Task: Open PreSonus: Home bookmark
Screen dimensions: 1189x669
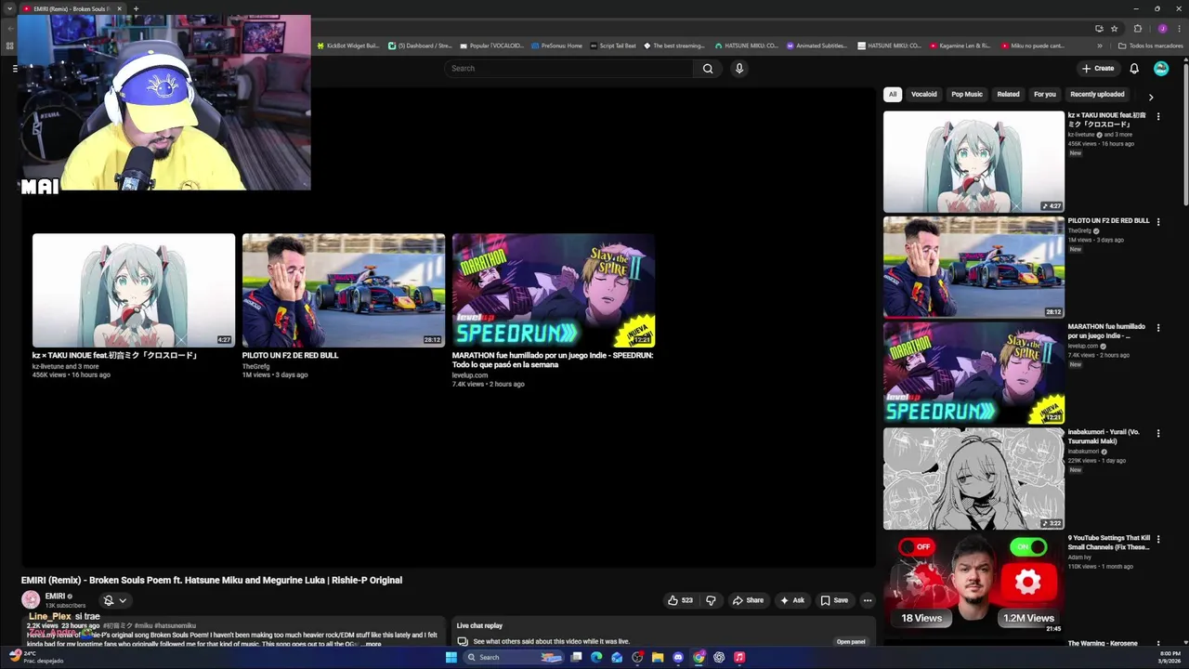Action: click(556, 46)
